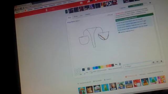
Task: Click the discussions icon right of the envelope
Action: (88, 2)
